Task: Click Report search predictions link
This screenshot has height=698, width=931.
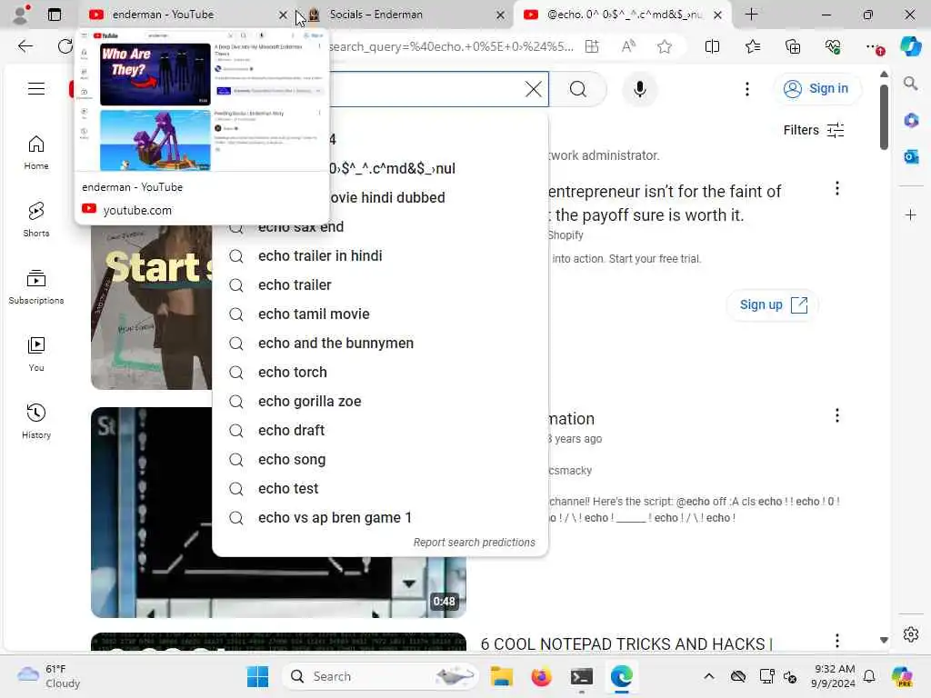Action: (x=474, y=543)
